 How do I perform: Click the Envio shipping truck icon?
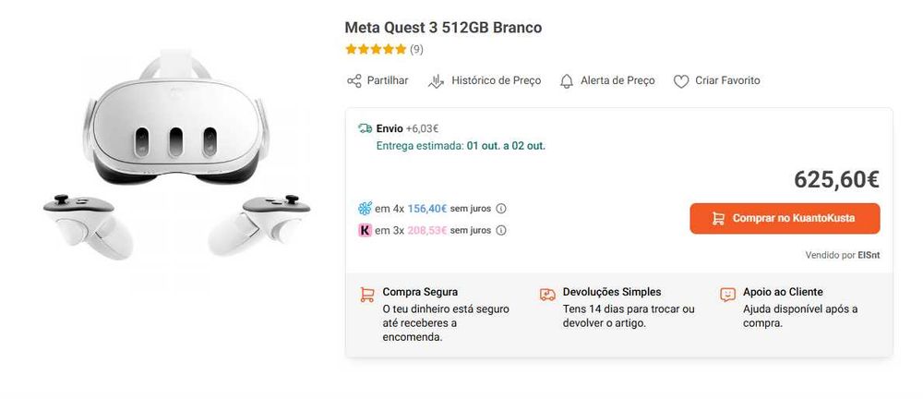click(x=365, y=128)
